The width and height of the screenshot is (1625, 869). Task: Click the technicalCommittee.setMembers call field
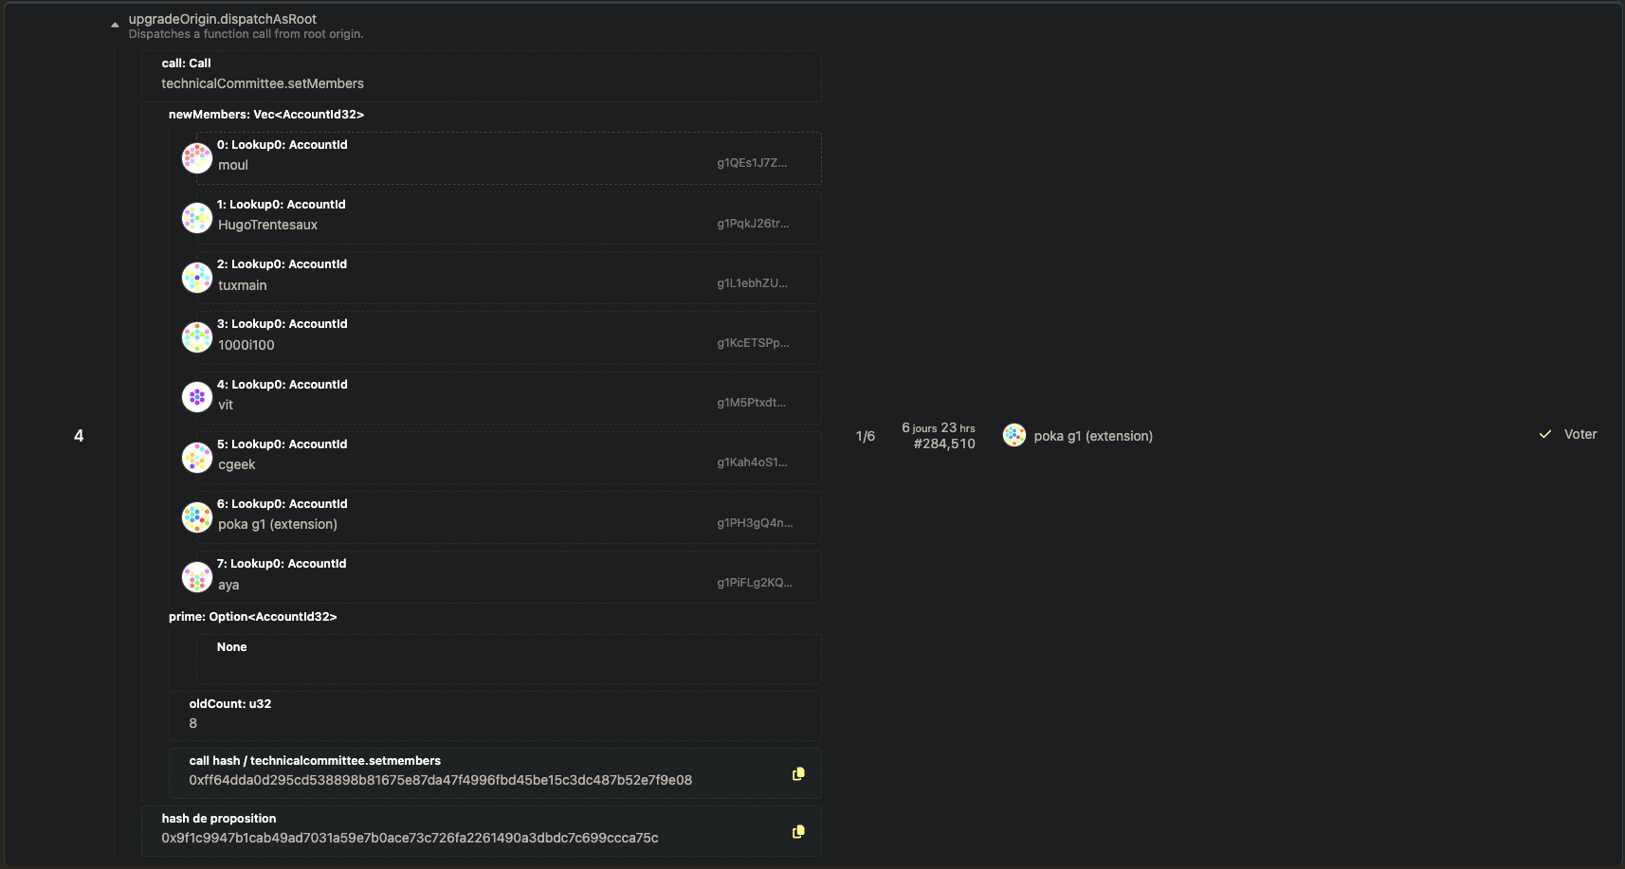pos(482,83)
